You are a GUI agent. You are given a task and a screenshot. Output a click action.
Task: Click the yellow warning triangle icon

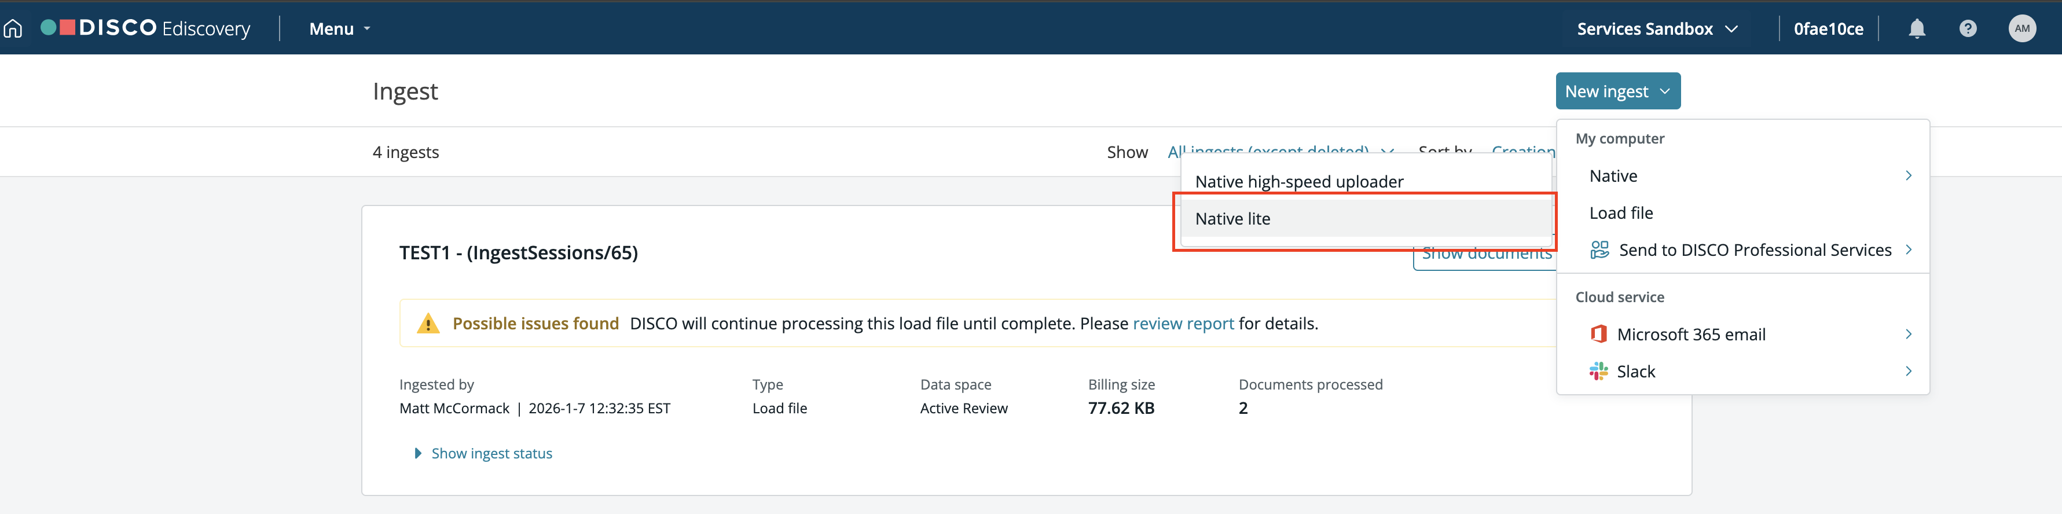428,324
